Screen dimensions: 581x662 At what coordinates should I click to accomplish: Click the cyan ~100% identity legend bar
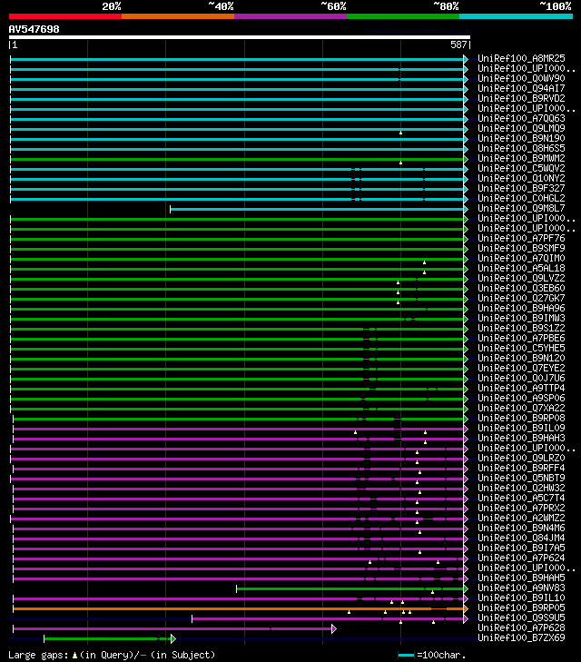[516, 16]
